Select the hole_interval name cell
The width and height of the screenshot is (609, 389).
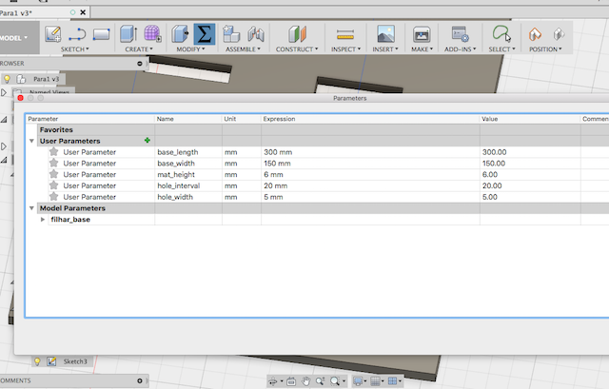(188, 186)
